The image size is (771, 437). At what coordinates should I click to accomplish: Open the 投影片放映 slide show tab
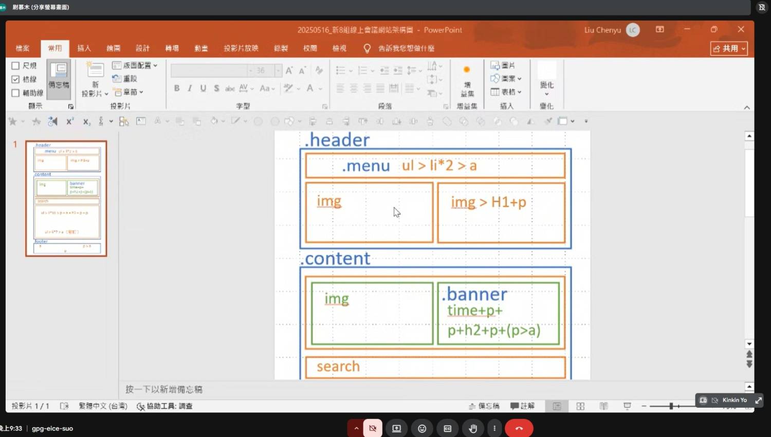(x=241, y=48)
